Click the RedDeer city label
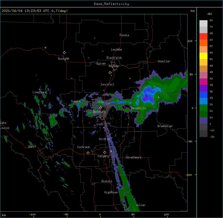Viewport: 223px width, 218px height. click(x=114, y=66)
